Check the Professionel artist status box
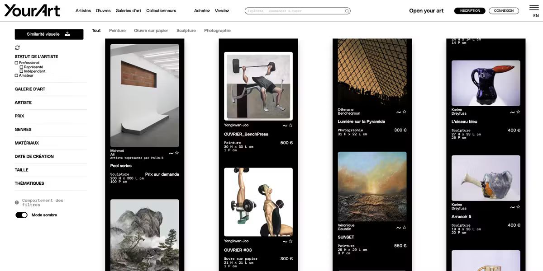 tap(16, 63)
